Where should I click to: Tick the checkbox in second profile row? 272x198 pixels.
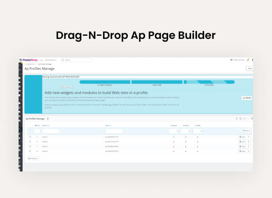coord(30,141)
